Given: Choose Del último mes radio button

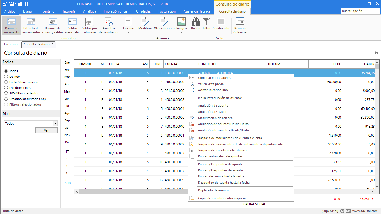Looking at the screenshot, I should pos(17,88).
